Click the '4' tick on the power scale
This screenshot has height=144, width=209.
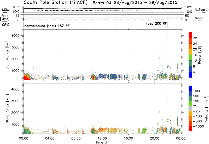[194, 72]
